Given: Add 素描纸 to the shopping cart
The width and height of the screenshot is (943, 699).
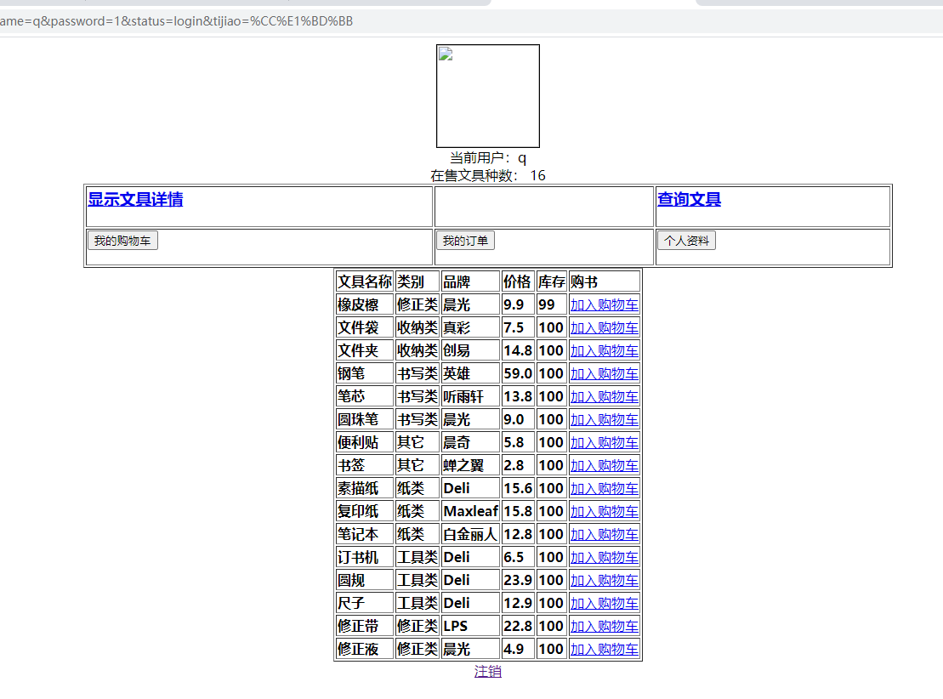Looking at the screenshot, I should pyautogui.click(x=604, y=489).
